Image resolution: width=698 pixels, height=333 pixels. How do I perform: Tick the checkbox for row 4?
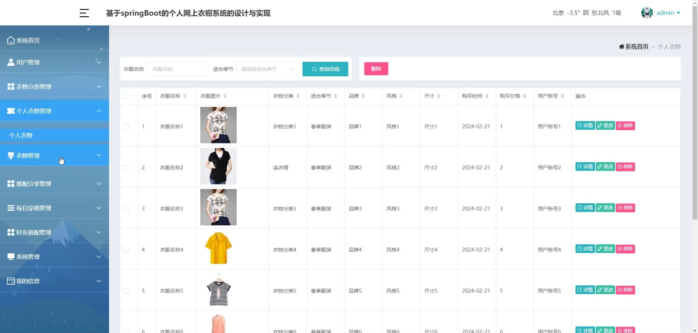(x=126, y=250)
